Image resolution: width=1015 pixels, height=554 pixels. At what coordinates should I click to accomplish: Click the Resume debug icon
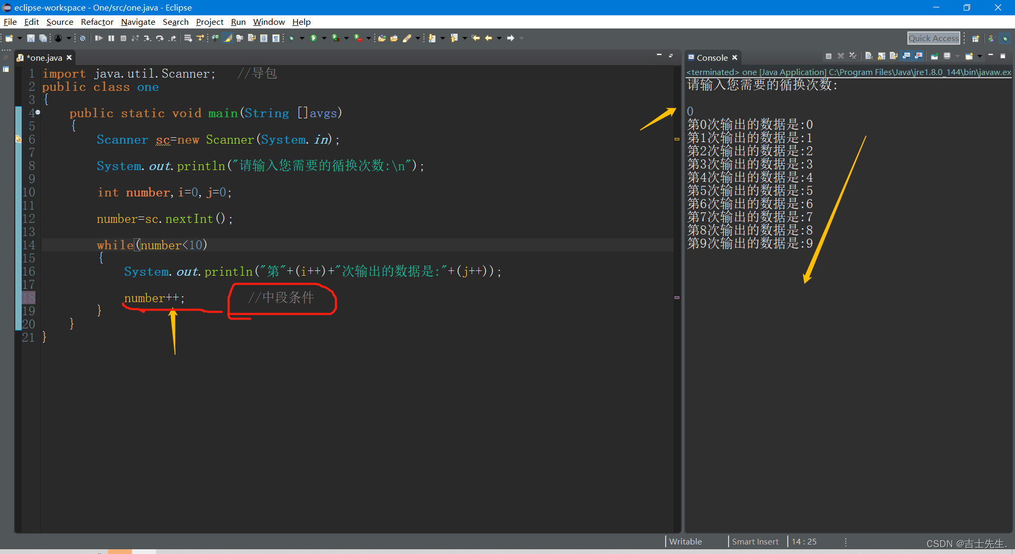98,38
